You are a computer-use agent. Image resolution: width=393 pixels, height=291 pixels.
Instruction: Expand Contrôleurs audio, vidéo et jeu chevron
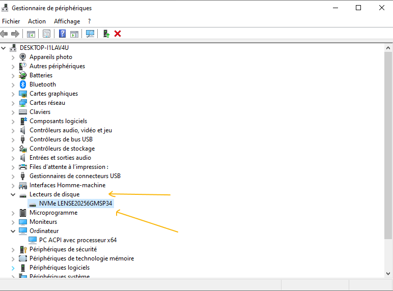(x=13, y=131)
